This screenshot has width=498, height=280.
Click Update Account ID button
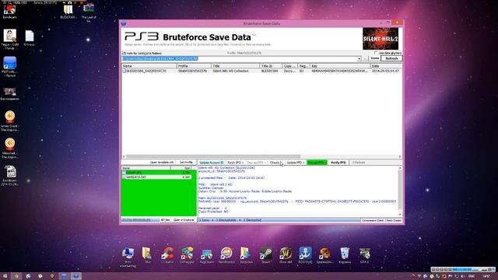tap(211, 163)
